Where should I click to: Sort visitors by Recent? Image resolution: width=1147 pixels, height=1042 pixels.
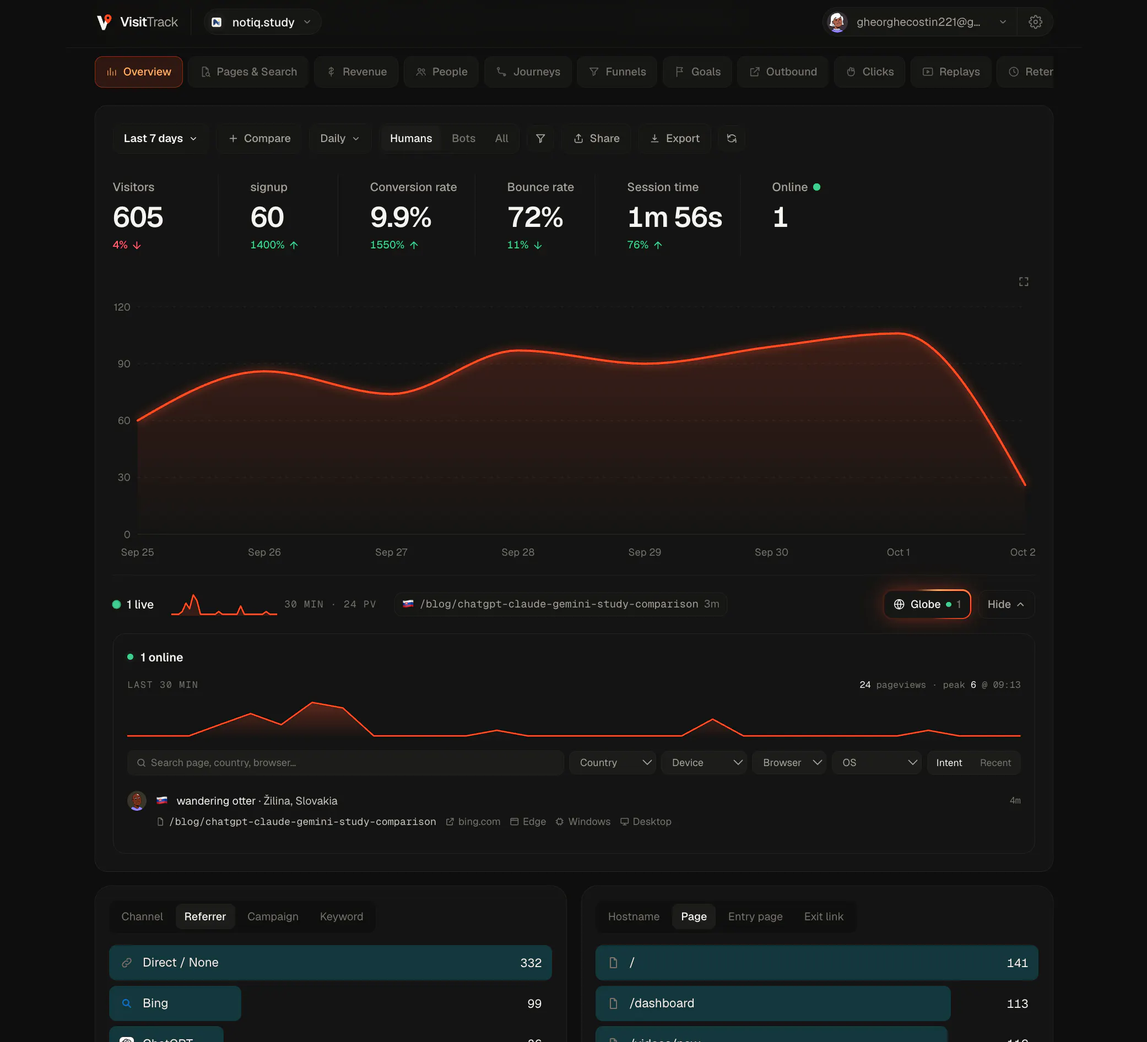click(995, 763)
